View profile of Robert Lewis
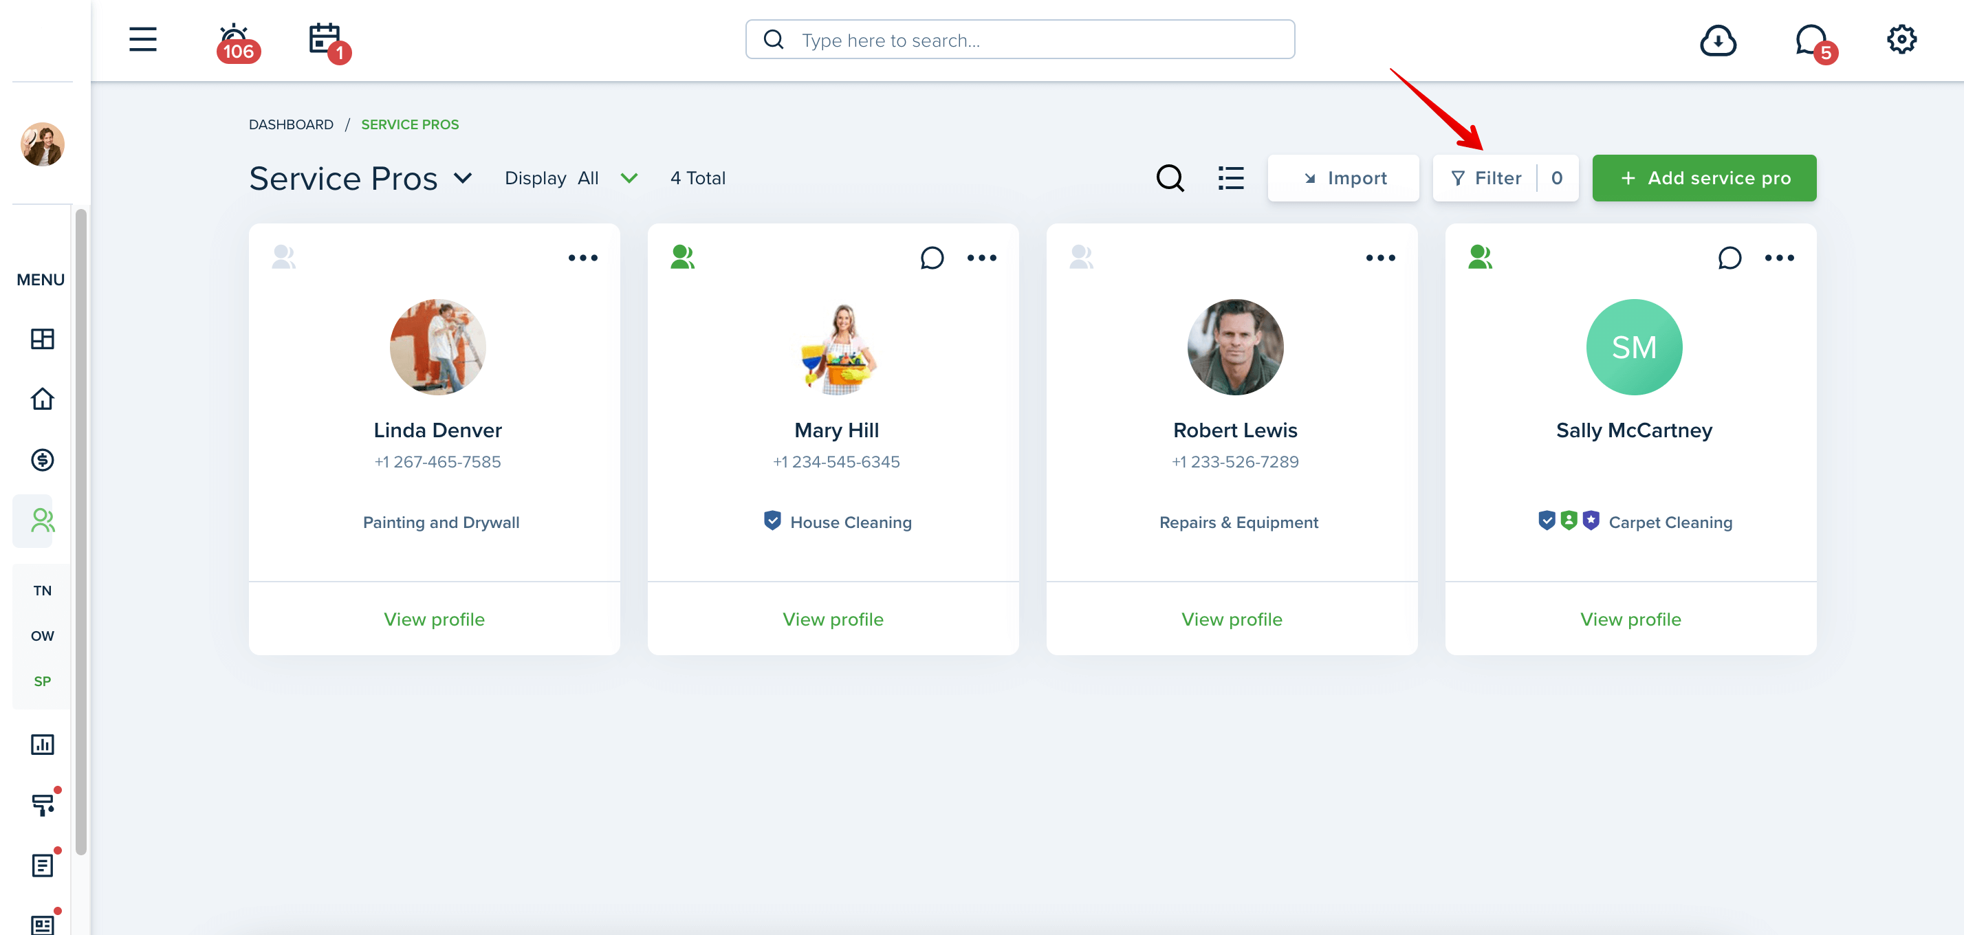This screenshot has height=935, width=1964. coord(1232,619)
